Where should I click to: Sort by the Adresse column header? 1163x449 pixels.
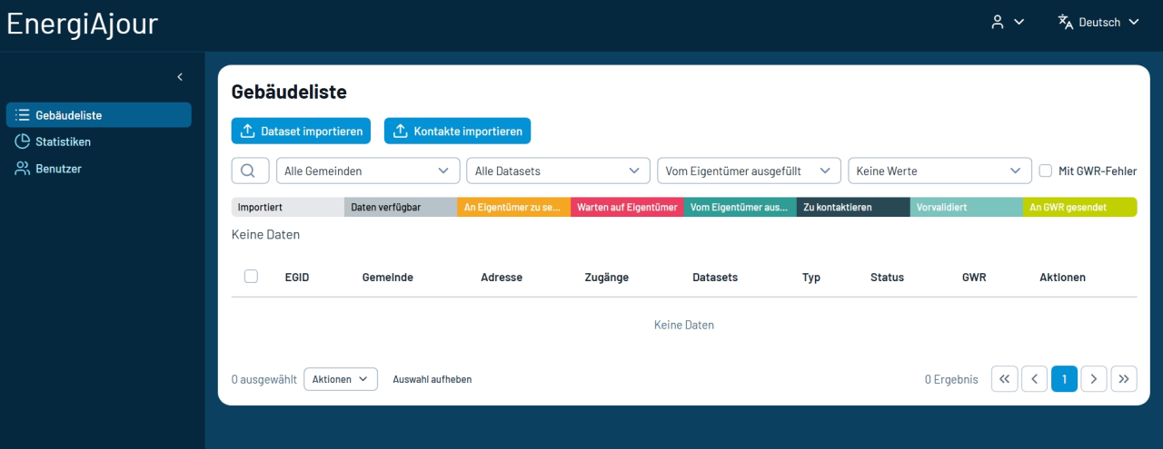tap(502, 278)
